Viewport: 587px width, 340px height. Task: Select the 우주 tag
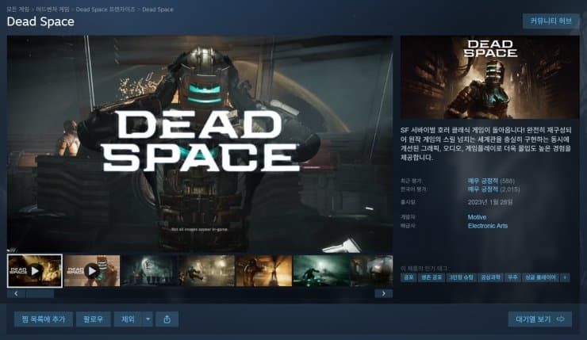point(512,277)
